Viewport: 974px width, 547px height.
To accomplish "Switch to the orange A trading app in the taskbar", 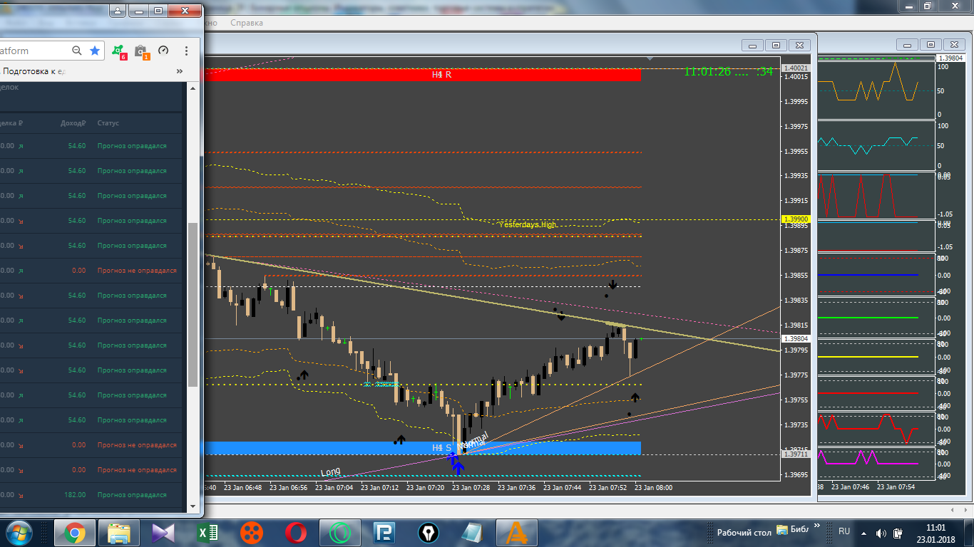I will tap(516, 532).
